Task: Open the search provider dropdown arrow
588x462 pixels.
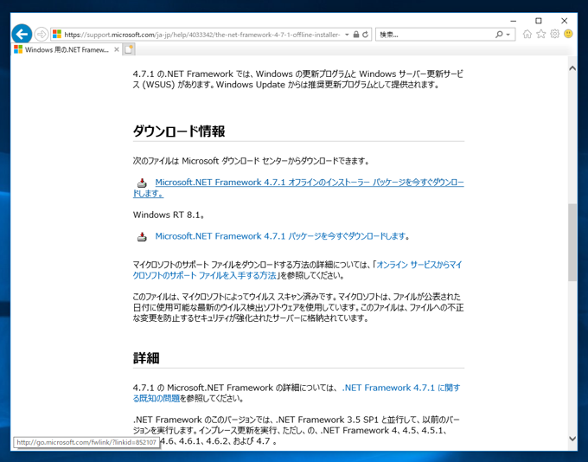Action: pyautogui.click(x=508, y=35)
